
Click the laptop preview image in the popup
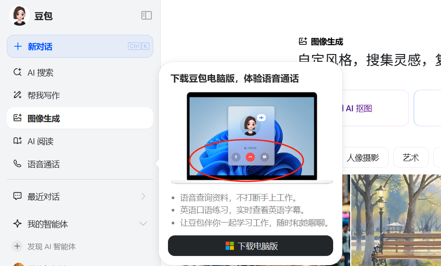(x=252, y=138)
